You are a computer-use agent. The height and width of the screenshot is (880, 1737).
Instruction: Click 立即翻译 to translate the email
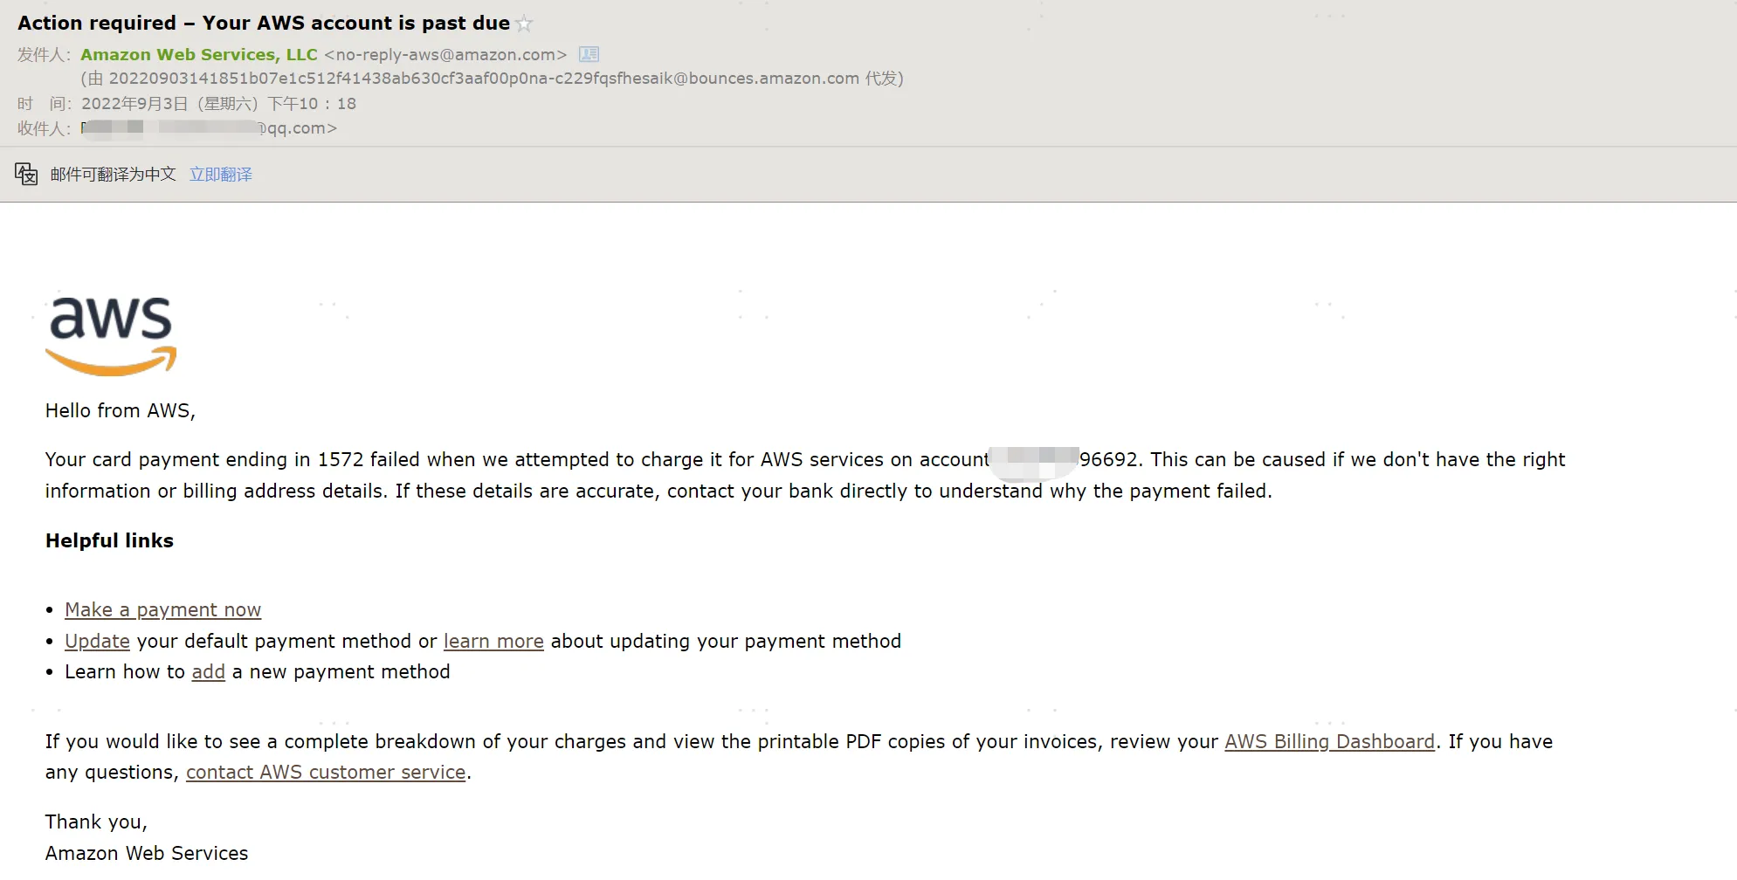coord(221,175)
